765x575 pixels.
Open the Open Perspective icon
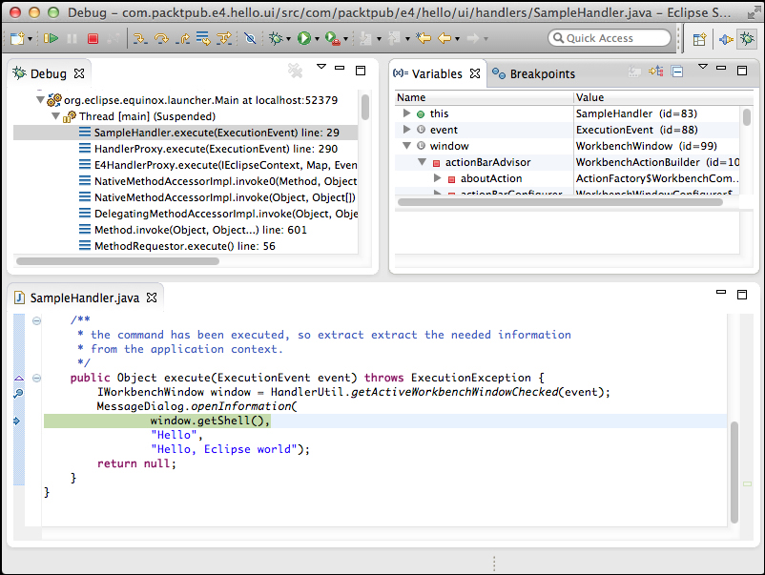click(x=699, y=38)
